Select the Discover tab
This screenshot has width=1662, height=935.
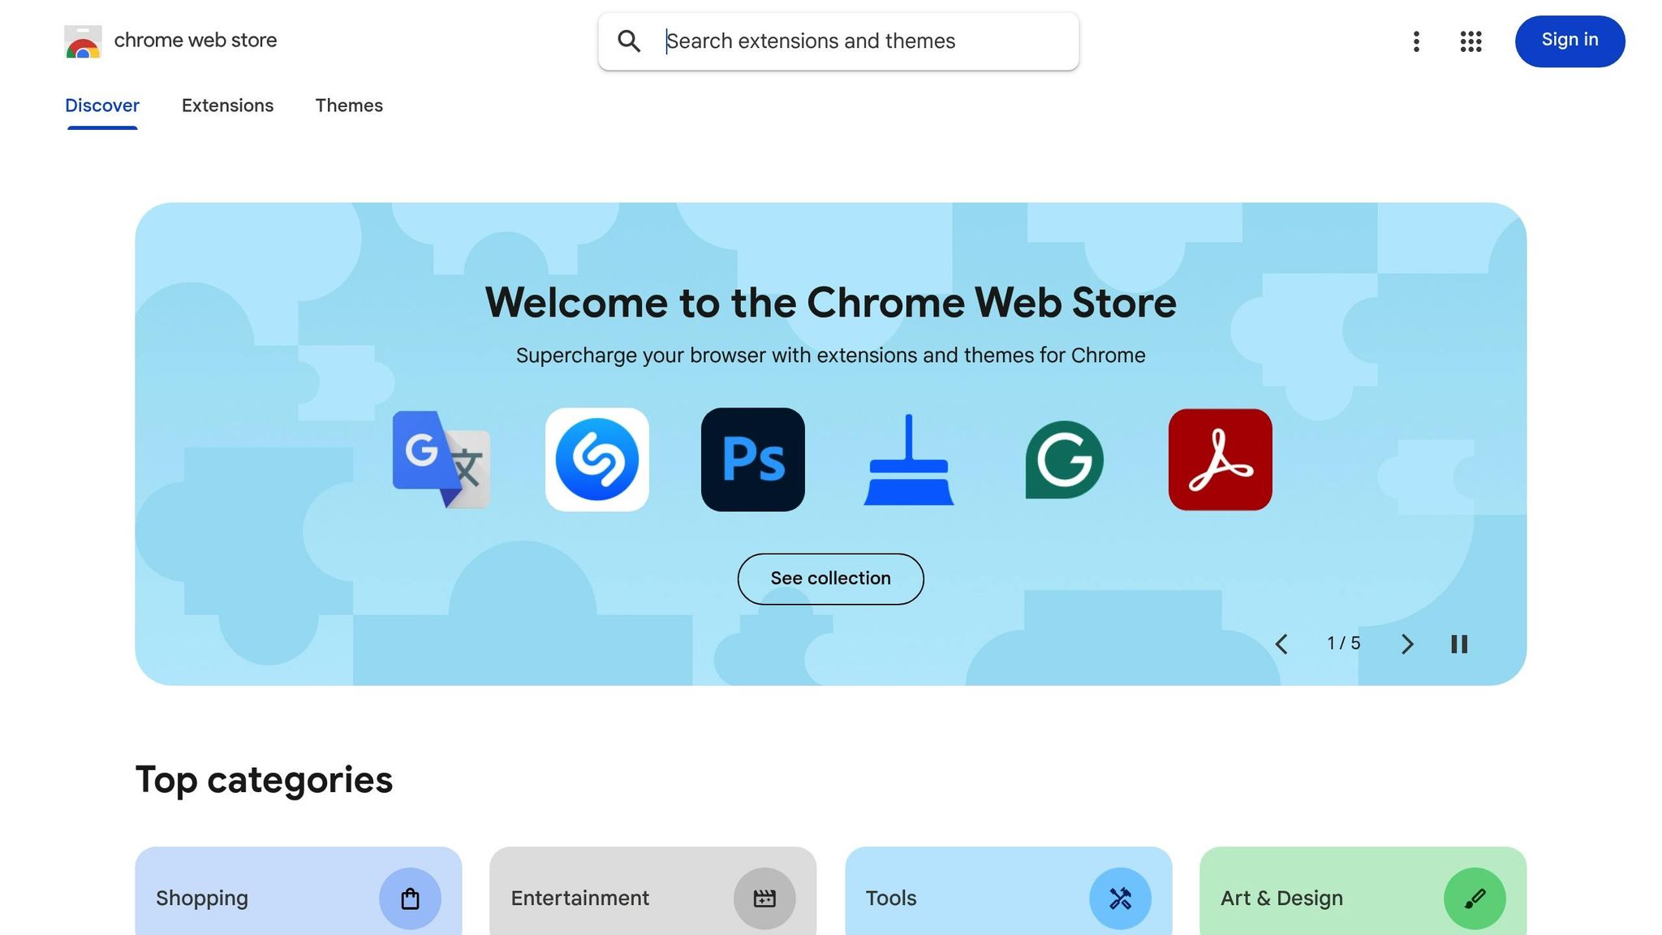[x=101, y=106]
